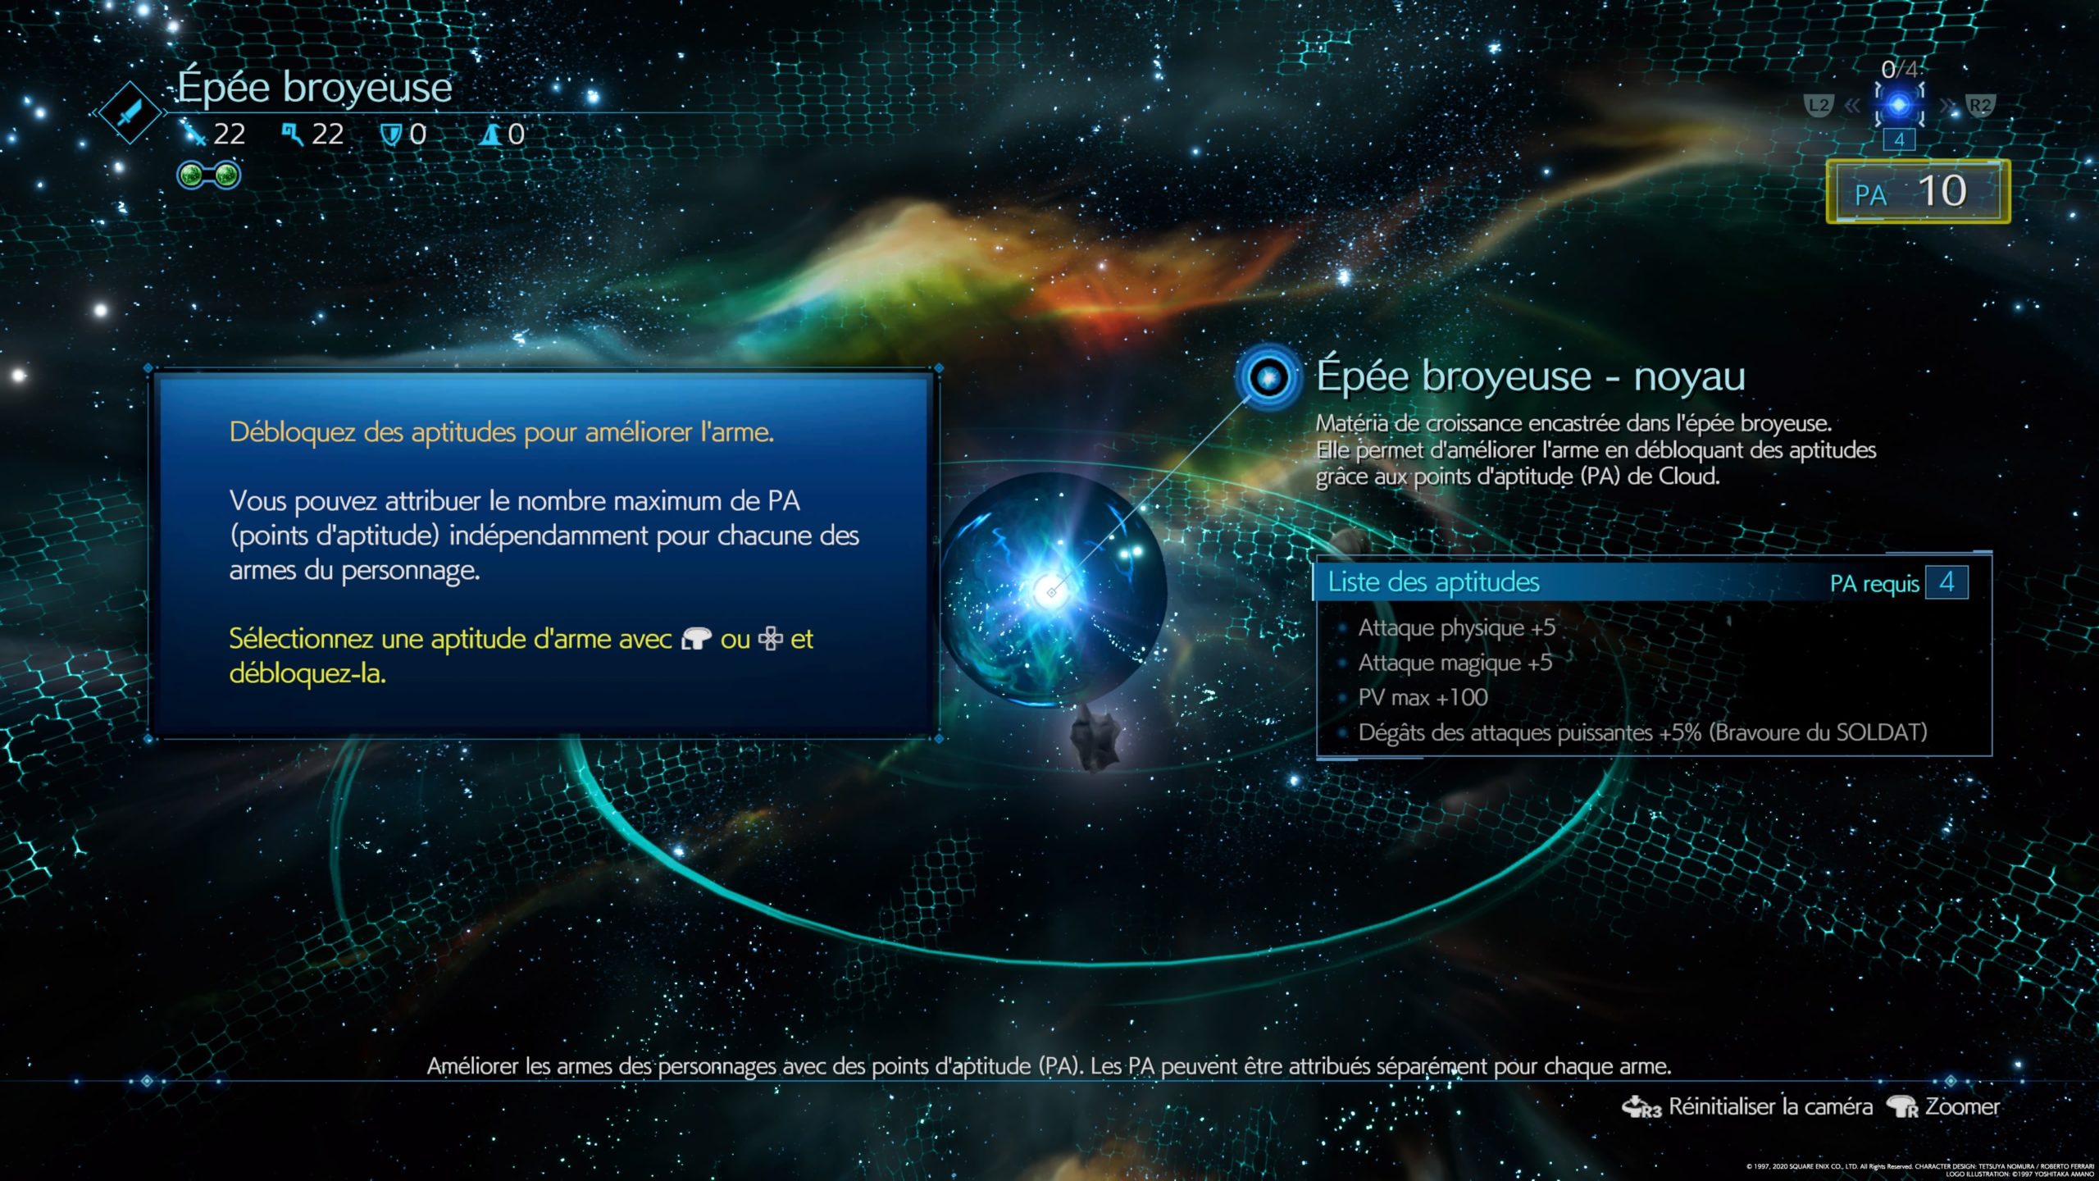Click the core selector orb icon at top right
The width and height of the screenshot is (2099, 1181).
coord(1899,104)
